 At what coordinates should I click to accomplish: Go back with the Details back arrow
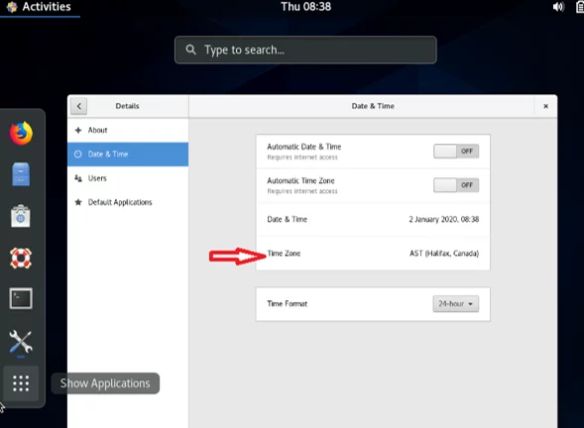(79, 106)
